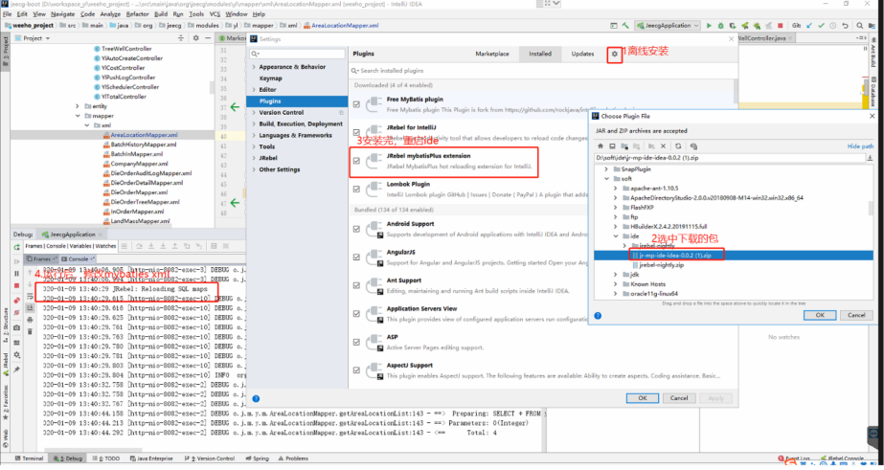
Task: Click Pin tab icon in Debug panel
Action: 17,369
